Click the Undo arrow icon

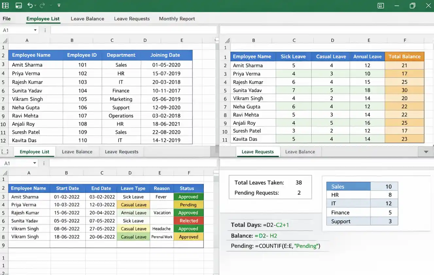pos(30,5)
